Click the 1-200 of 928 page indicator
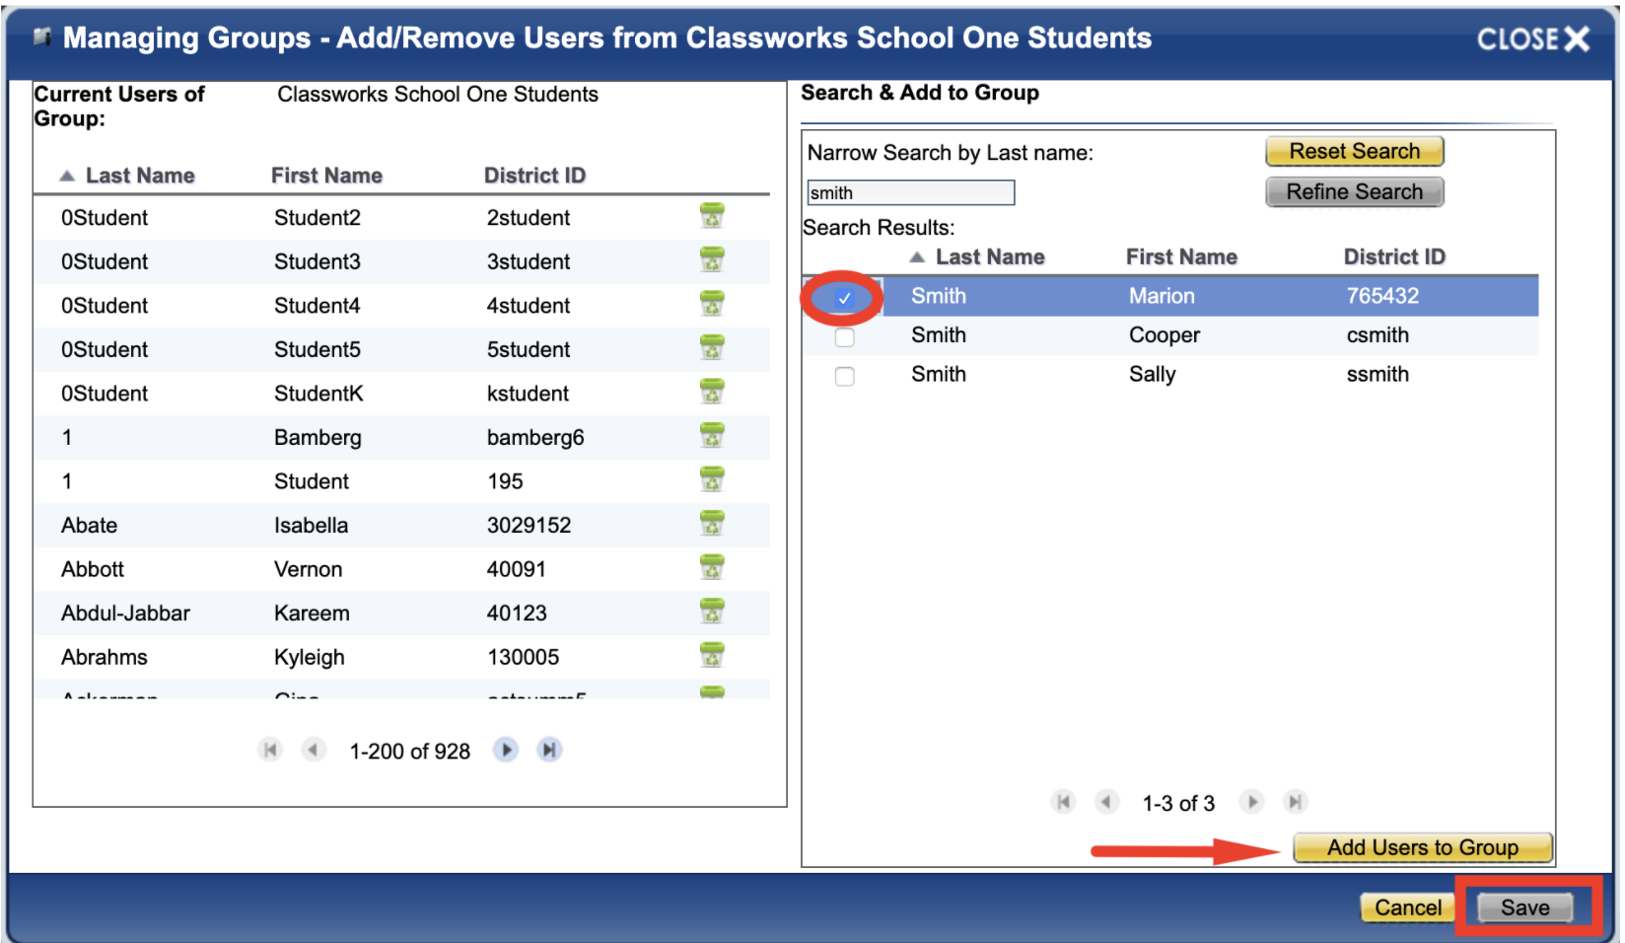This screenshot has height=943, width=1625. [409, 752]
